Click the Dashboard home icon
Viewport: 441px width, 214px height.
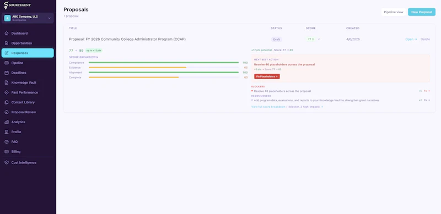(x=7, y=34)
